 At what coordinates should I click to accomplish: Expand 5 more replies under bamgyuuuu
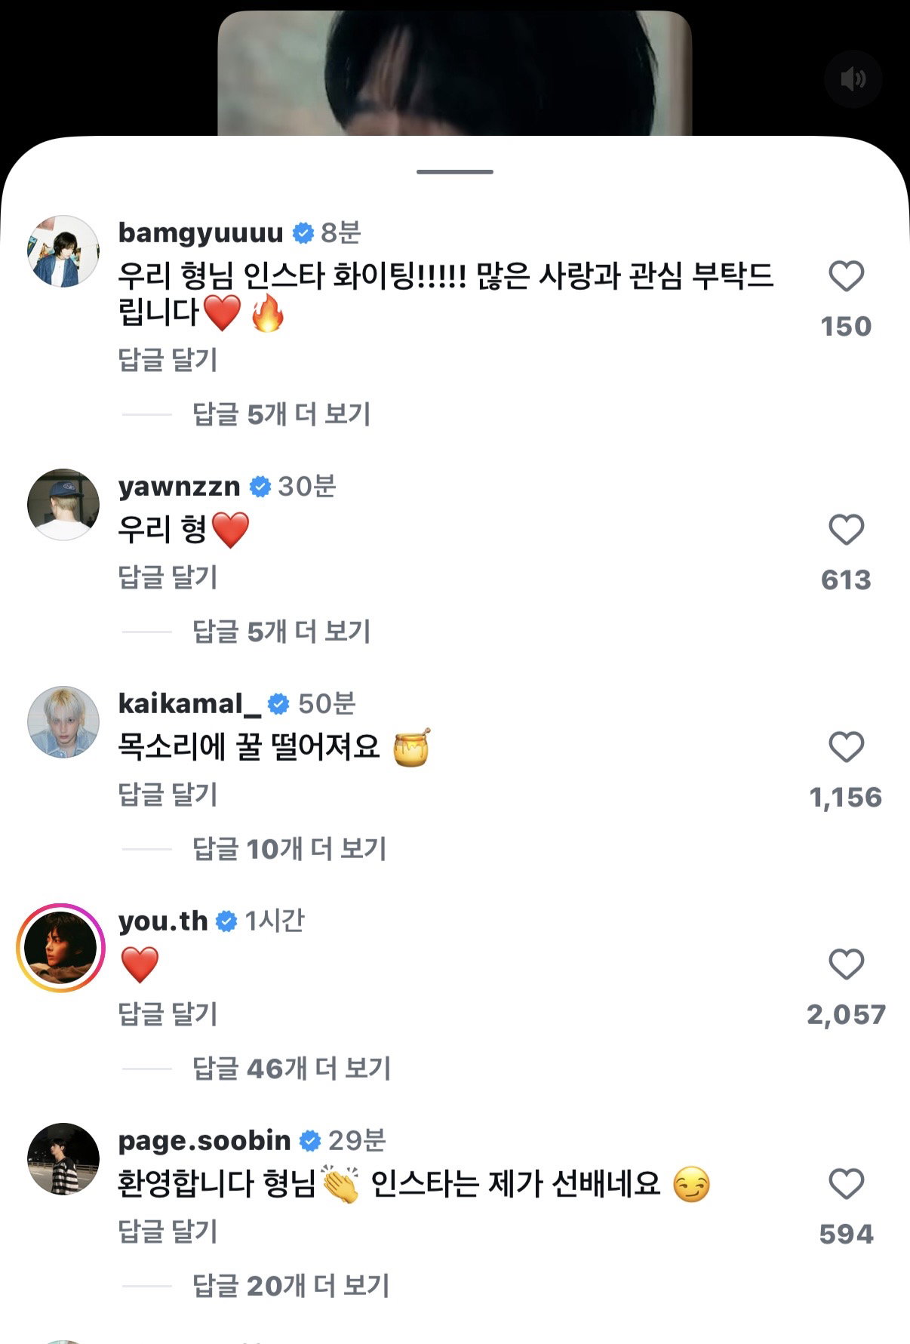pos(281,414)
